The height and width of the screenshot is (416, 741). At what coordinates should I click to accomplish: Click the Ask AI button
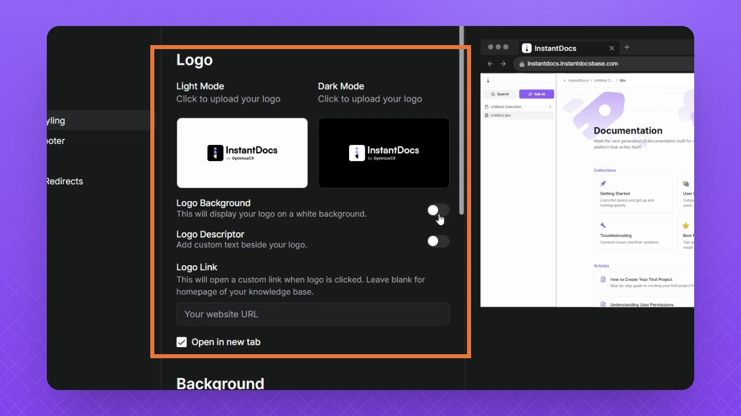click(536, 94)
